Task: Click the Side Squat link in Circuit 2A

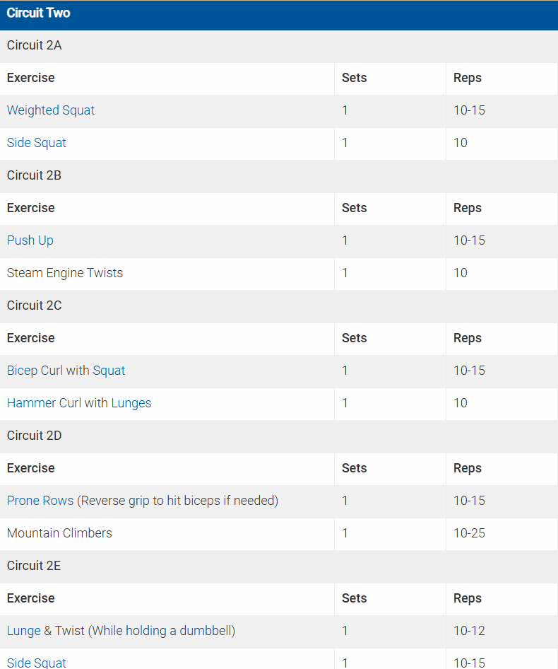Action: (37, 143)
